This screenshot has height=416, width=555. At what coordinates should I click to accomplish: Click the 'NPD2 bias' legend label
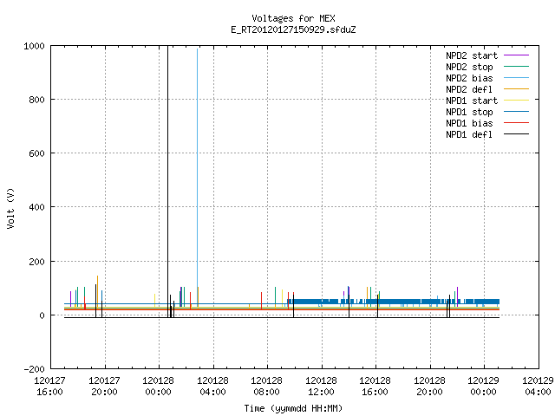tap(469, 78)
